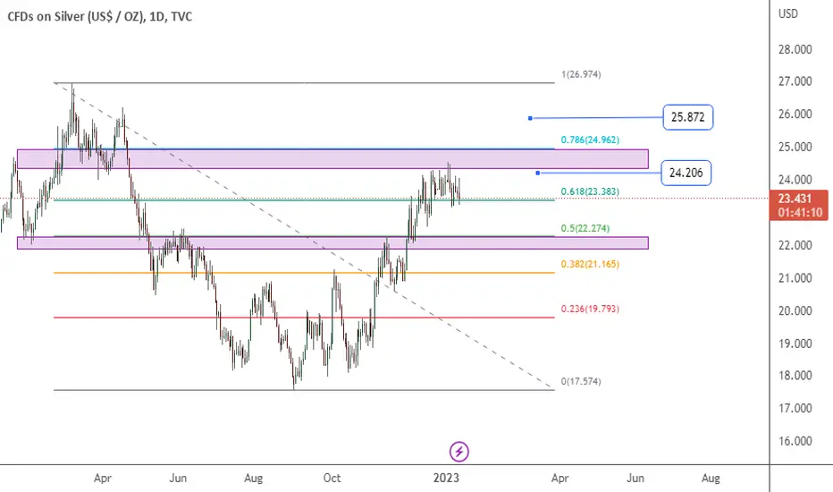
Task: Select the 0.618(23.383) Fibonacci level label
Action: (590, 191)
